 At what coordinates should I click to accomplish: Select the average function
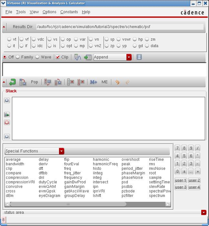pyautogui.click(x=13, y=159)
